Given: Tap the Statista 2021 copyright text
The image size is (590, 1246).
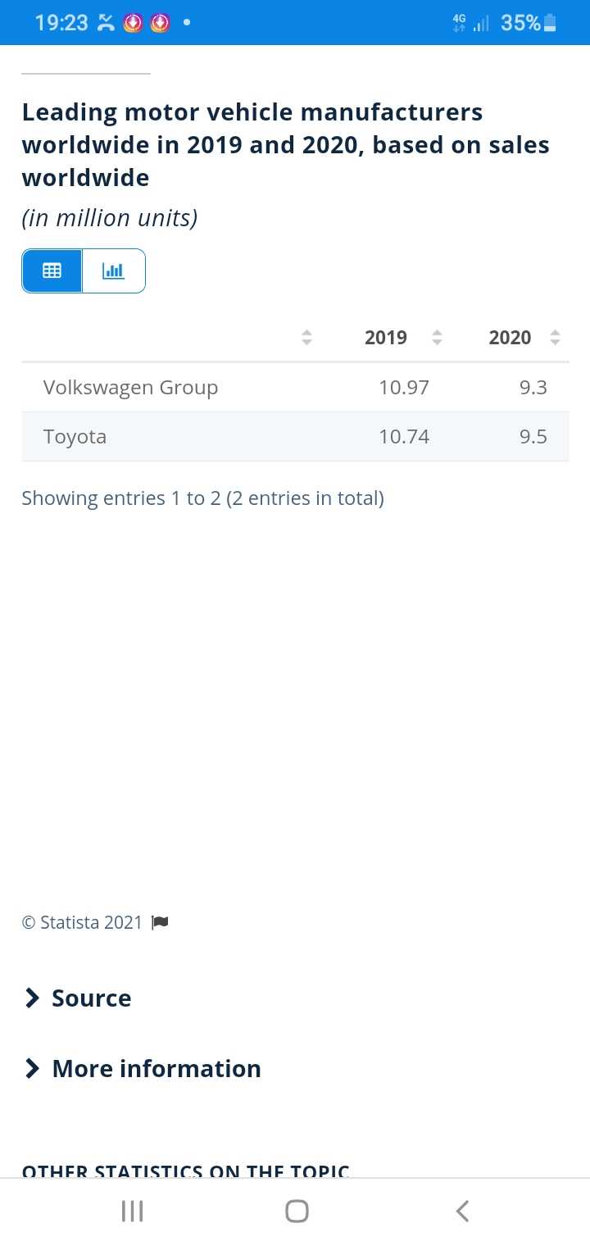Looking at the screenshot, I should point(82,923).
